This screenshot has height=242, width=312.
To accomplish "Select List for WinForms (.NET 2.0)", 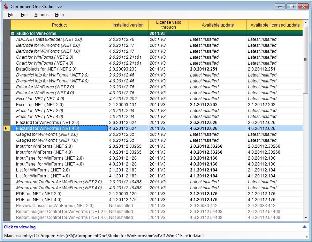I will pyautogui.click(x=43, y=170).
